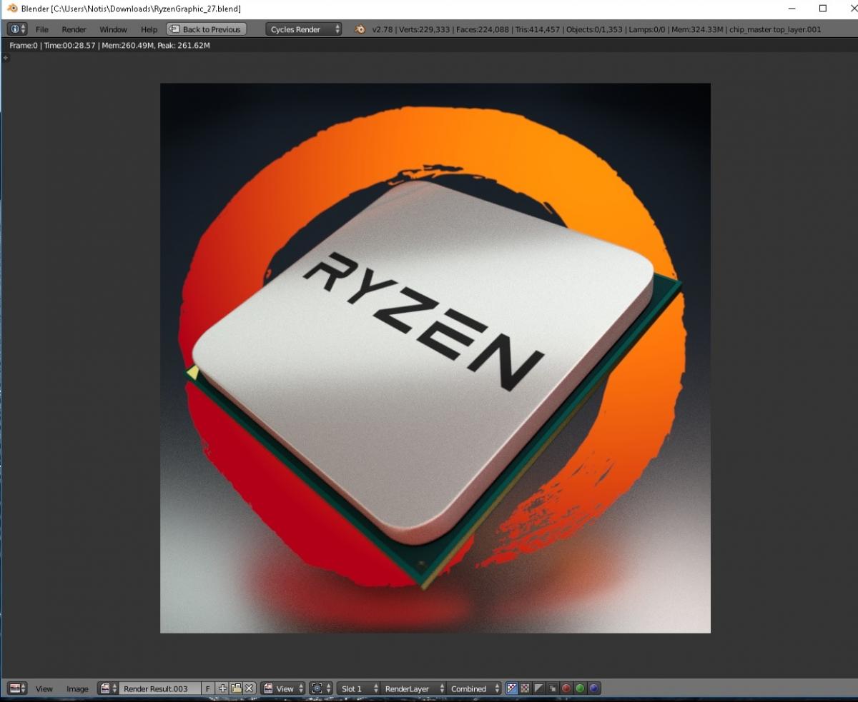Click the Blender title bar icon
The width and height of the screenshot is (858, 702).
pyautogui.click(x=11, y=9)
